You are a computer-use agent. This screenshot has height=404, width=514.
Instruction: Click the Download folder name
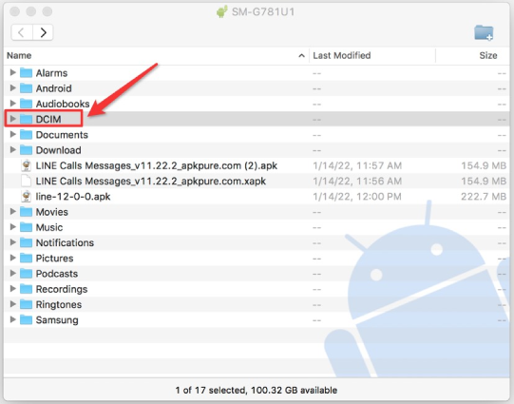pyautogui.click(x=58, y=150)
